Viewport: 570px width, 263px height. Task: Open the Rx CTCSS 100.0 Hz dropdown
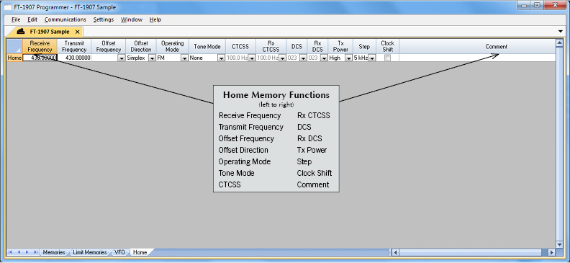point(282,58)
